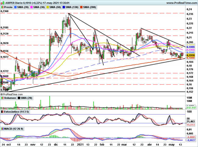
Task: Select the SMA (130) dark blue swatch
Action: (x=64, y=7)
